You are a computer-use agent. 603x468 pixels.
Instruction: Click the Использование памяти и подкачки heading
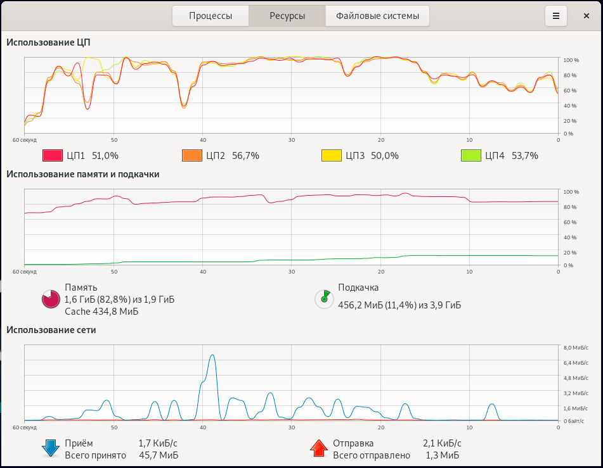click(82, 174)
